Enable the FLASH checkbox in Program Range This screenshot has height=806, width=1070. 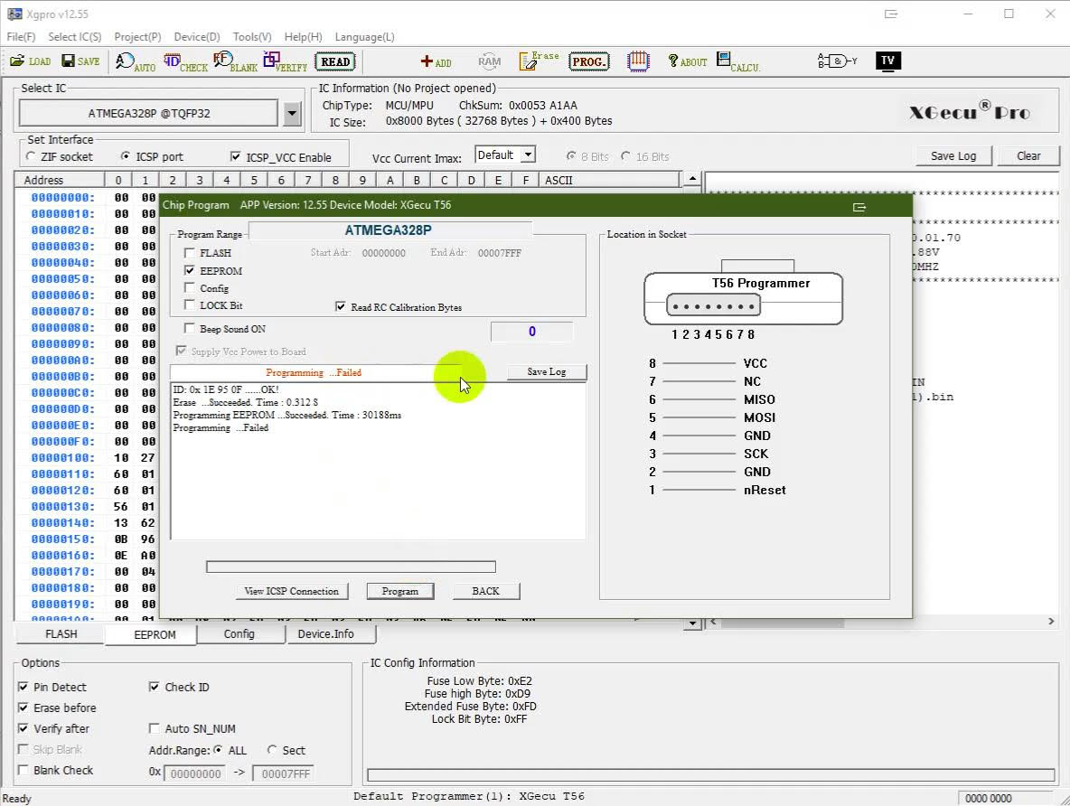(x=190, y=253)
